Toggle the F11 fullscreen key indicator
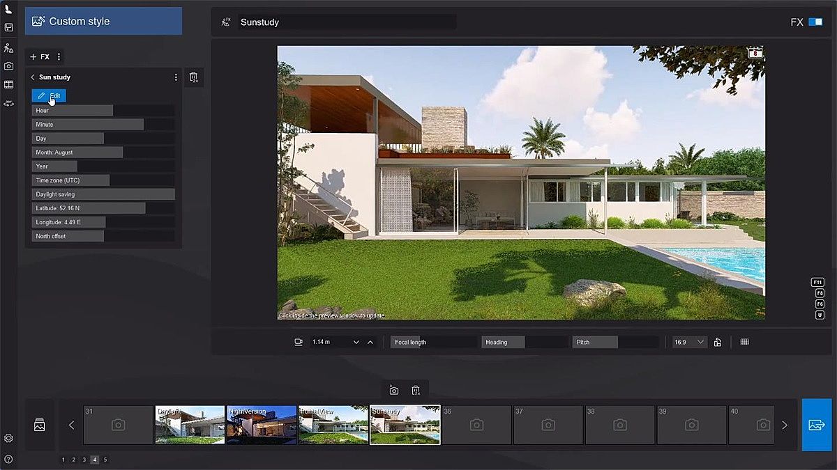The height and width of the screenshot is (470, 837). 817,282
